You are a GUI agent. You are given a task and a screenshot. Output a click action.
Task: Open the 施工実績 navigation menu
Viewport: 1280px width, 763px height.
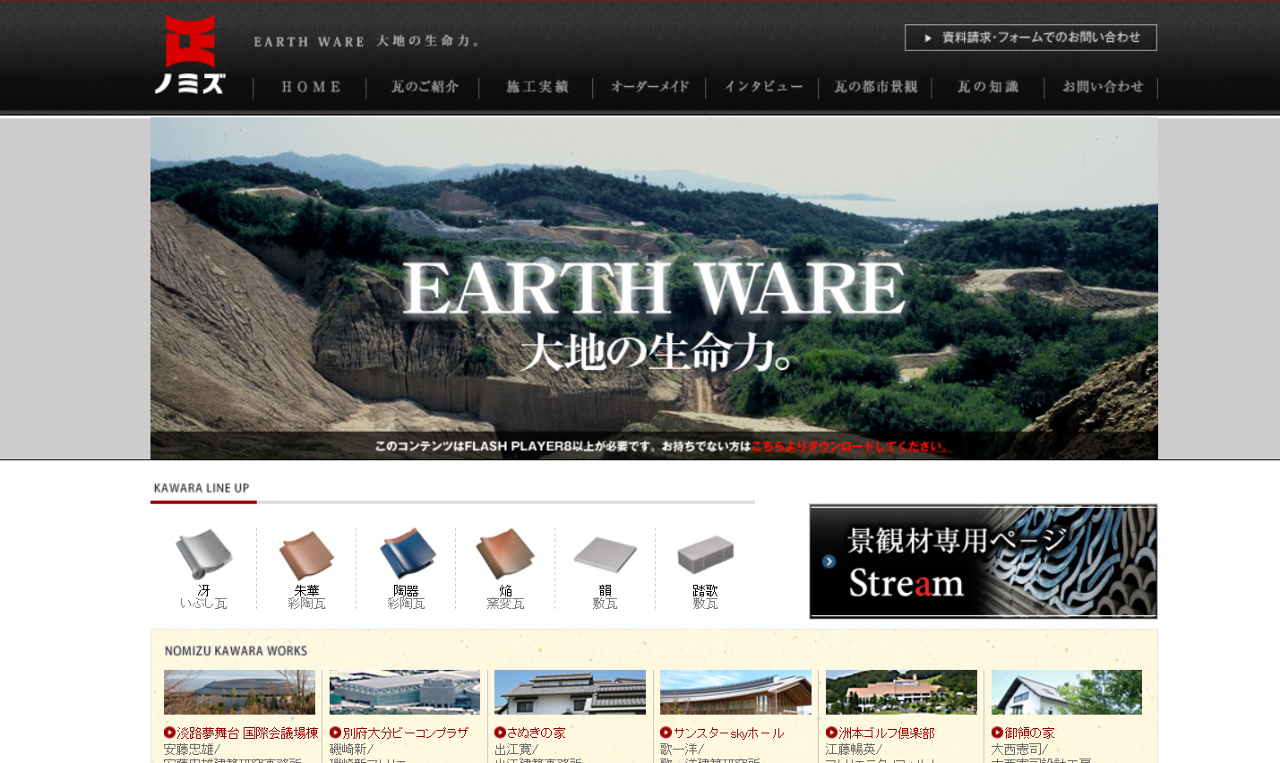(x=537, y=87)
